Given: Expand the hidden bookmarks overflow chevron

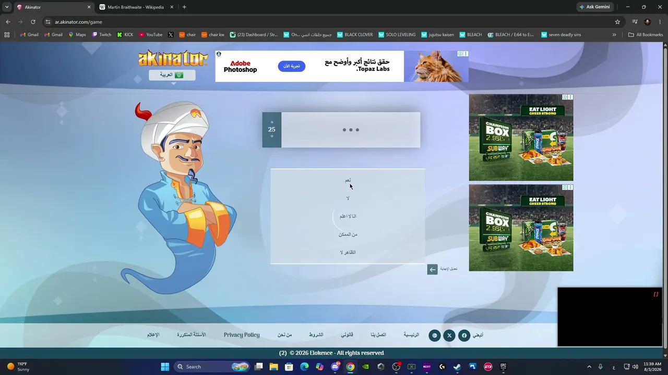Looking at the screenshot, I should 614,35.
